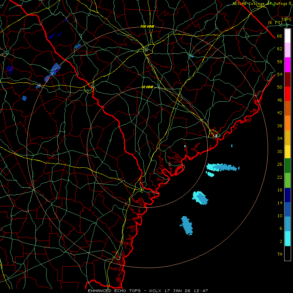The height and width of the screenshot is (293, 293).
Task: Click the '[K FT]' units label
Action: (275, 23)
